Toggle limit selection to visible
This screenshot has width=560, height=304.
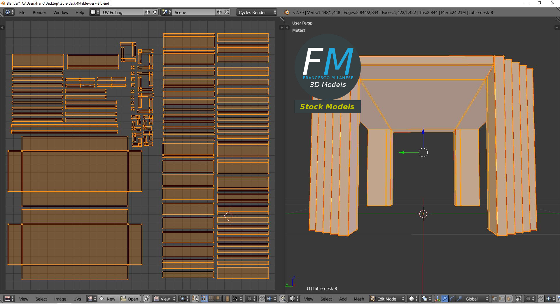pyautogui.click(x=519, y=299)
